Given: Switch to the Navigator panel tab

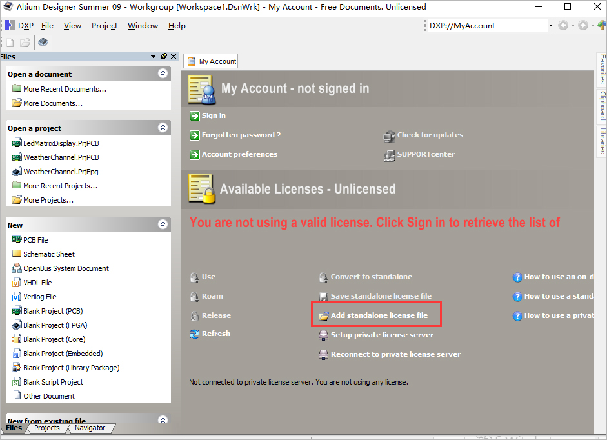Looking at the screenshot, I should [x=90, y=428].
